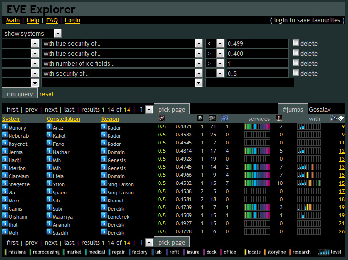The image size is (348, 260).
Task: Click the ice fields value field '1'
Action: [258, 63]
